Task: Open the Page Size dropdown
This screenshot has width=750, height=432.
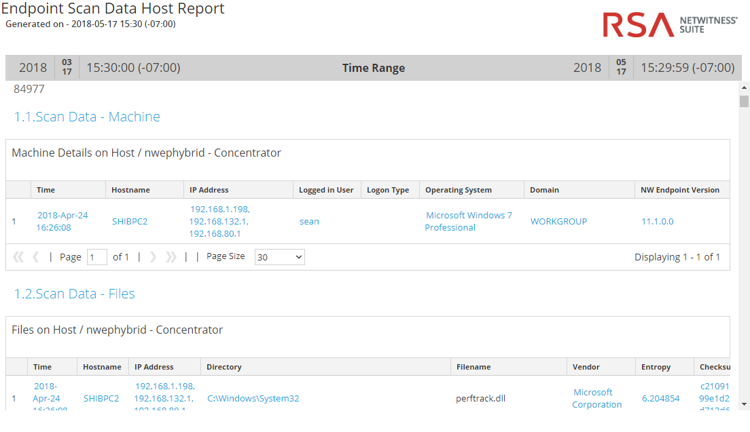Action: (279, 257)
